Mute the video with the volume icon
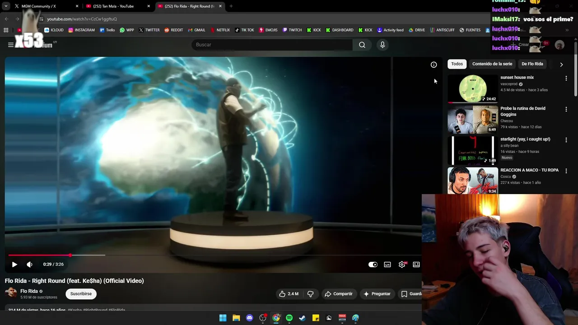 (x=29, y=265)
